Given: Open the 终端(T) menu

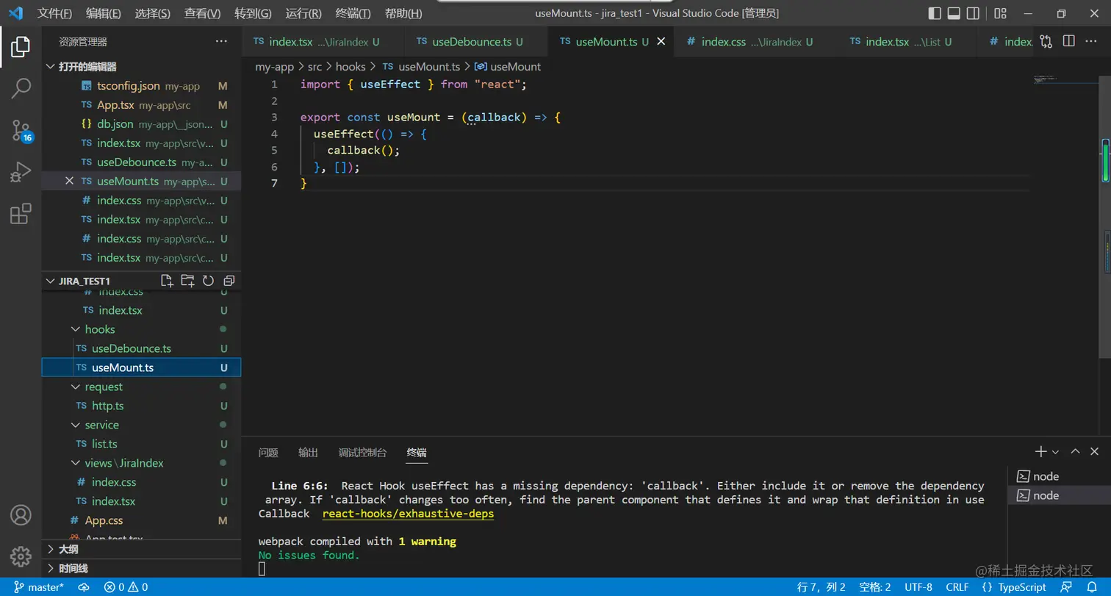Looking at the screenshot, I should coord(353,13).
